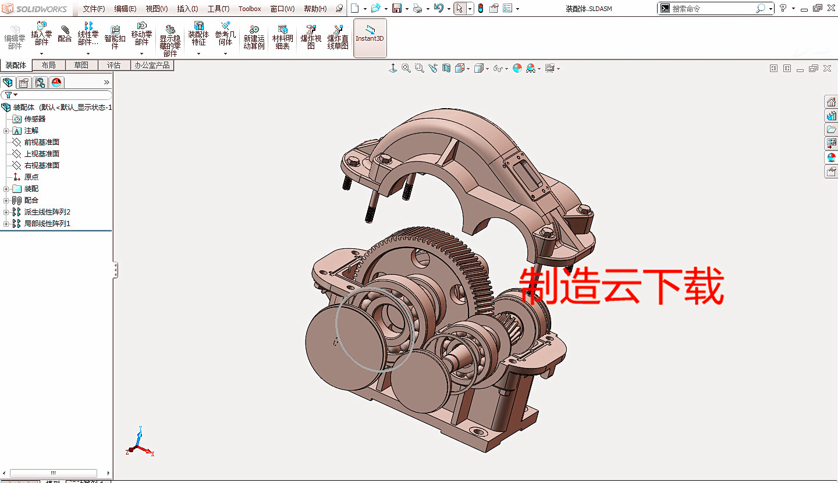Click the Zoom to Fit icon in view toolbar
This screenshot has height=483, width=838.
click(x=406, y=68)
